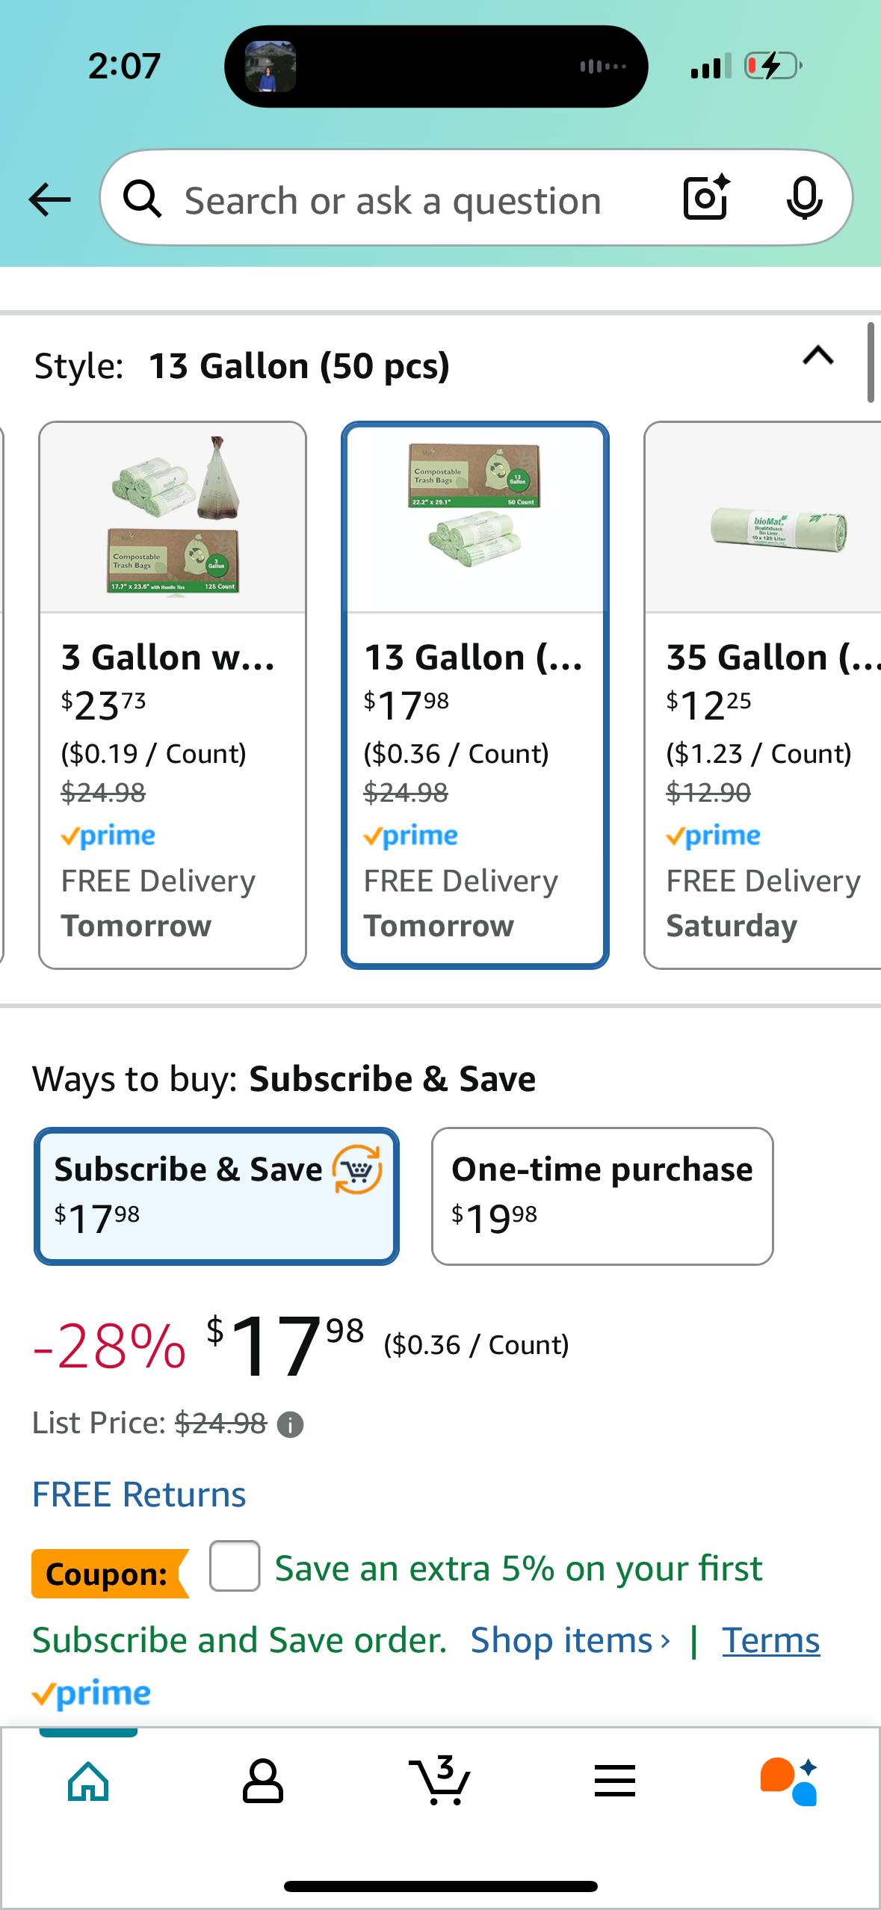Tap Shop items link
Screen dimensions: 881x1910
[570, 1640]
